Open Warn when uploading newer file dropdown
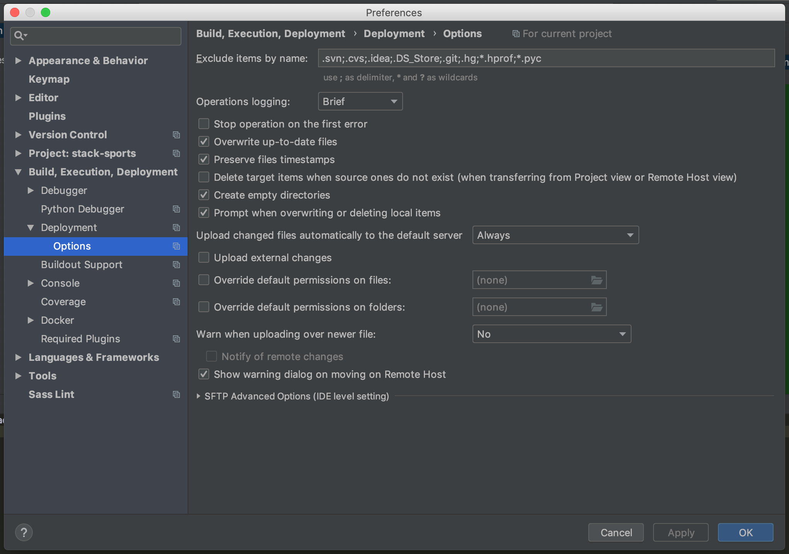Viewport: 789px width, 554px height. [x=551, y=334]
